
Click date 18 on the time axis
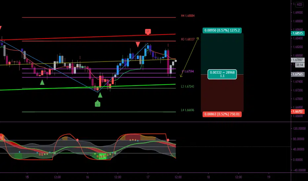(x=208, y=177)
